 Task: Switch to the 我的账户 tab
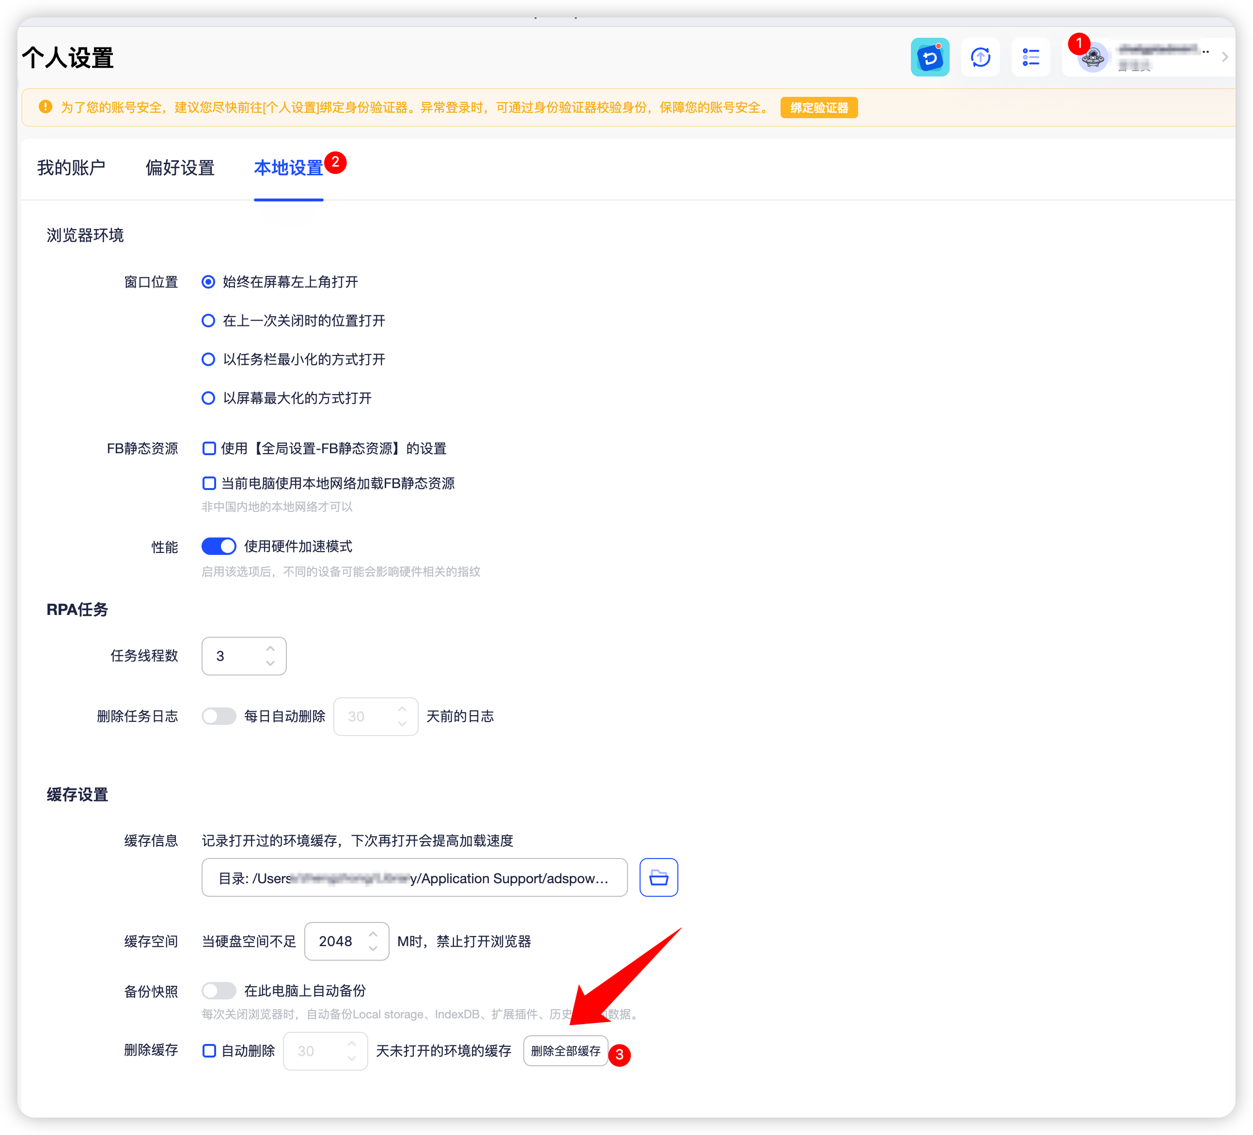point(71,168)
